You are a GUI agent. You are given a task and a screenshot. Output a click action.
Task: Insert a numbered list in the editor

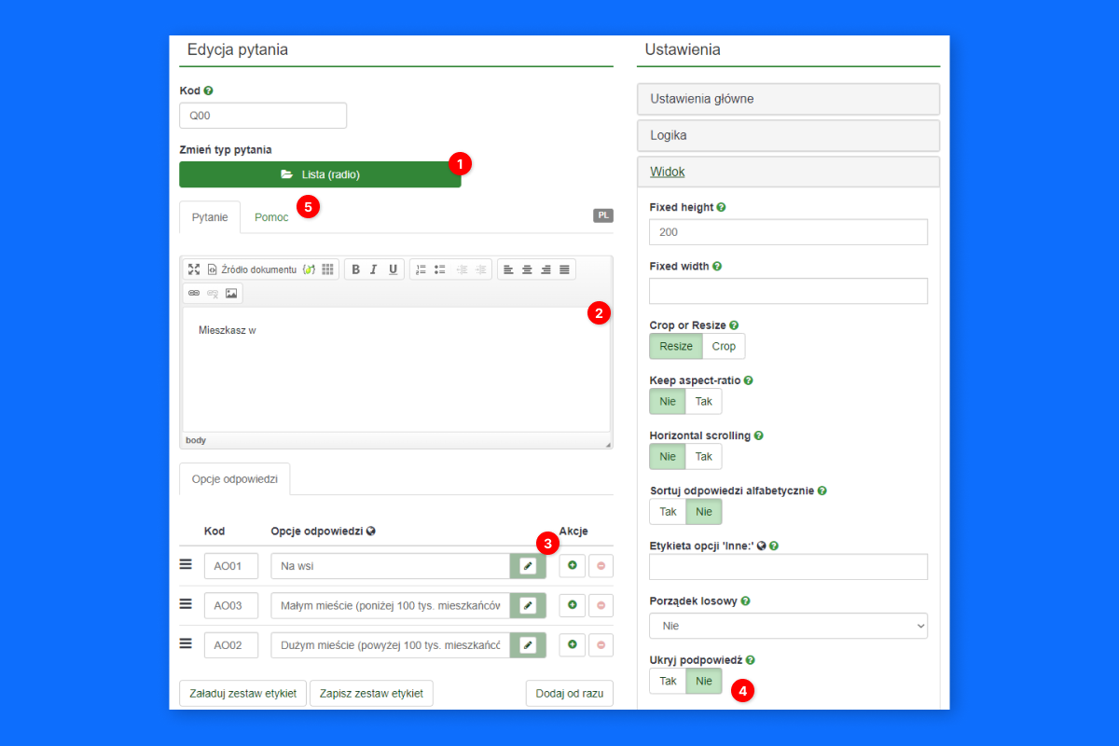pyautogui.click(x=421, y=269)
